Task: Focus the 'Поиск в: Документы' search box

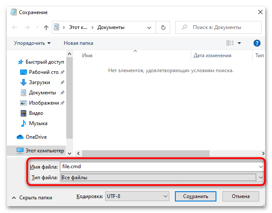Action: coord(219,27)
